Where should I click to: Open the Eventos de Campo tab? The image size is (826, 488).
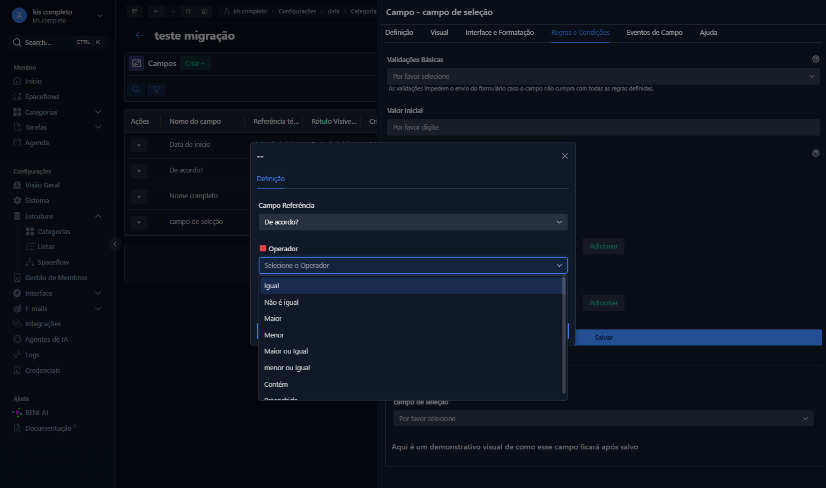tap(654, 32)
